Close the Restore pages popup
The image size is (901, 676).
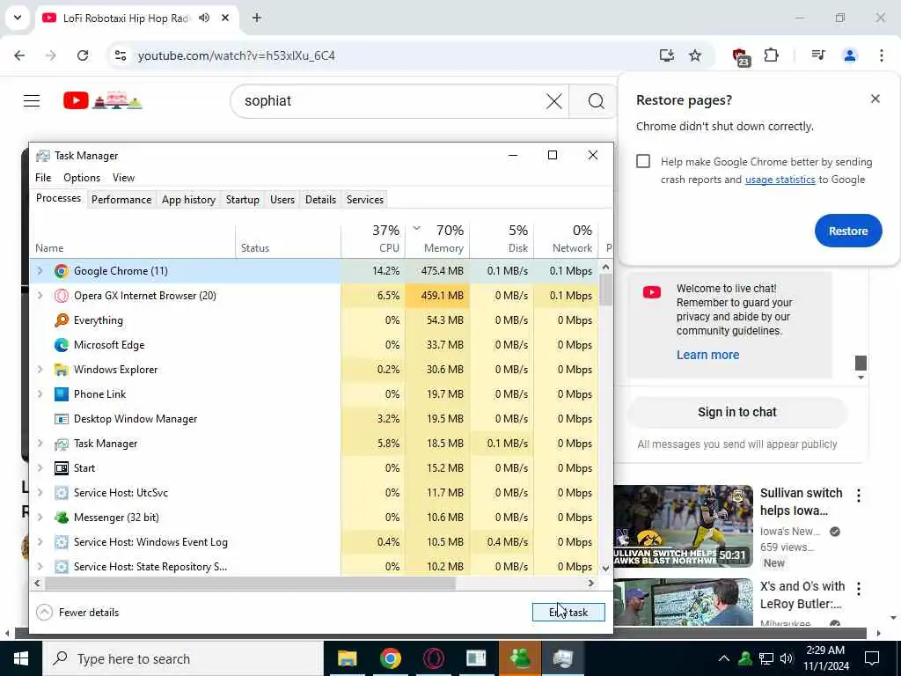coord(875,99)
